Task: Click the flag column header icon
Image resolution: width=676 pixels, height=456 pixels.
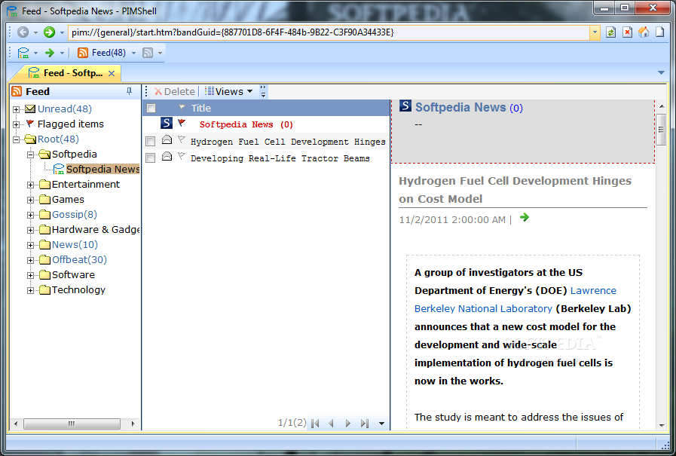Action: 182,107
